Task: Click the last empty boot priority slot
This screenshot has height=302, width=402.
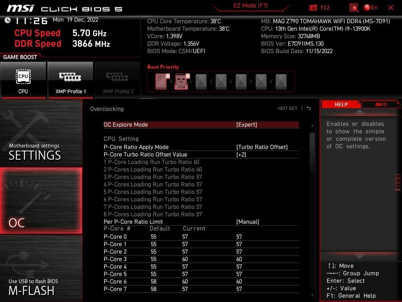Action: (x=281, y=82)
